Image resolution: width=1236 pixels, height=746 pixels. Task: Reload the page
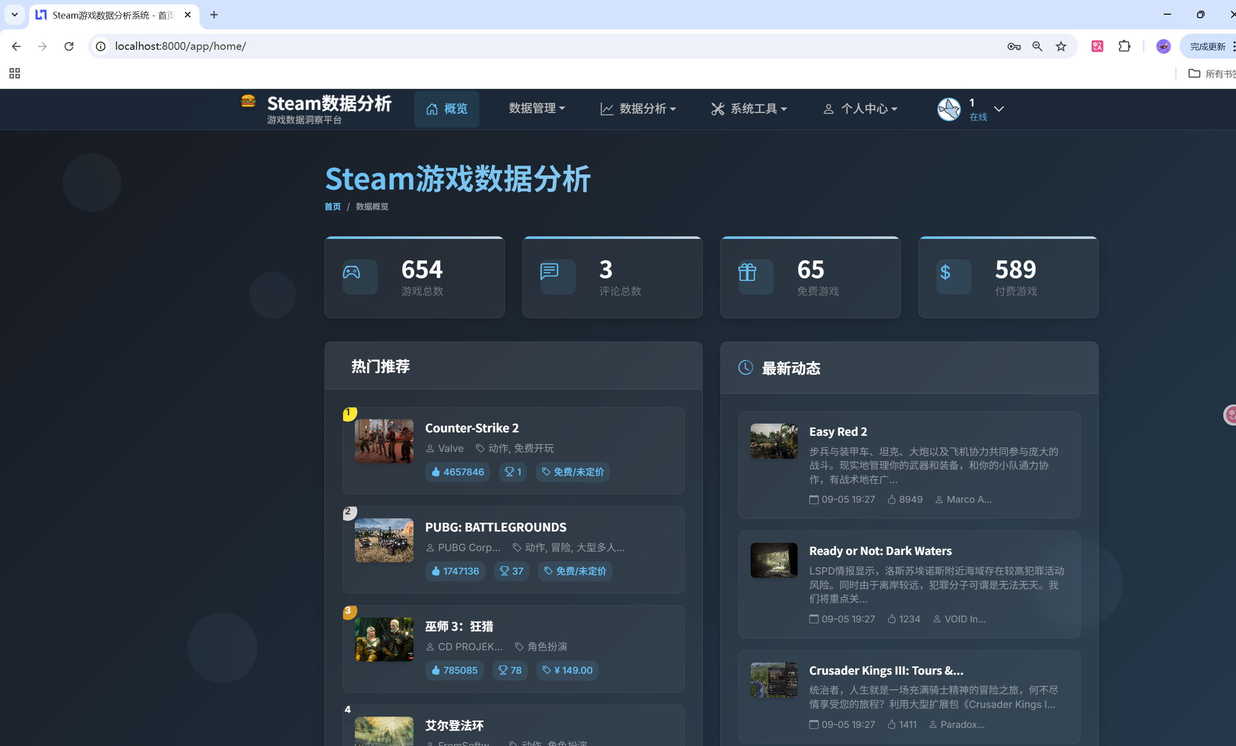tap(69, 46)
